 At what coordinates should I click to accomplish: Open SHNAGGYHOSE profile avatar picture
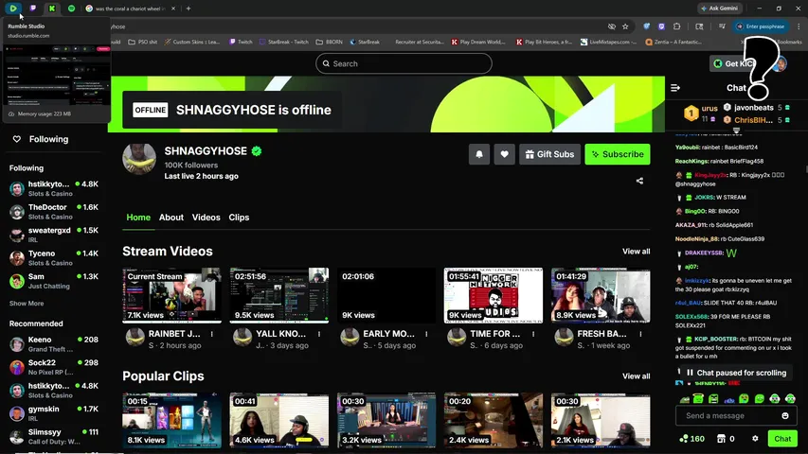tap(139, 159)
